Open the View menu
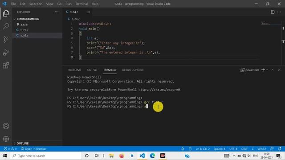The width and height of the screenshot is (285, 160). (49, 4)
